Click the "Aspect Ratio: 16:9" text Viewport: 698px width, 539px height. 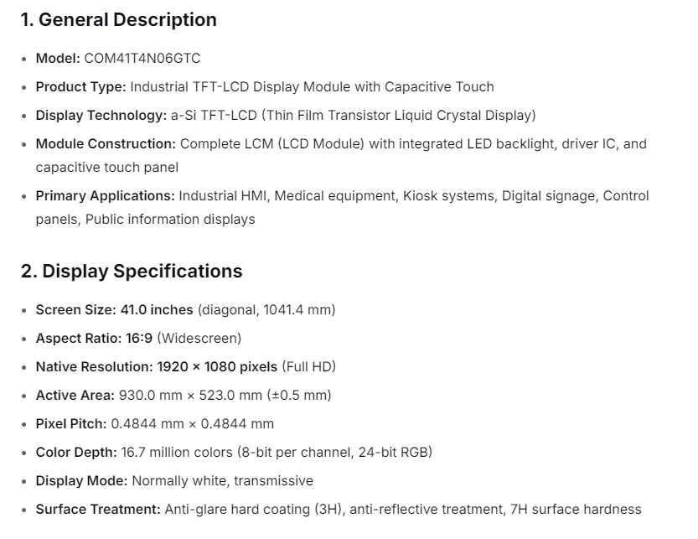[94, 339]
